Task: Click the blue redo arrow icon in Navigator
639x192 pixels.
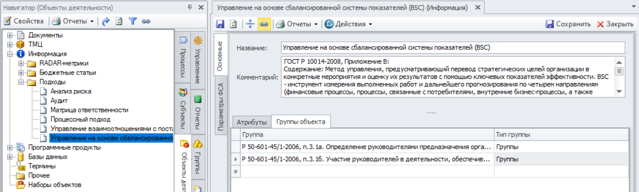Action: coord(106,21)
